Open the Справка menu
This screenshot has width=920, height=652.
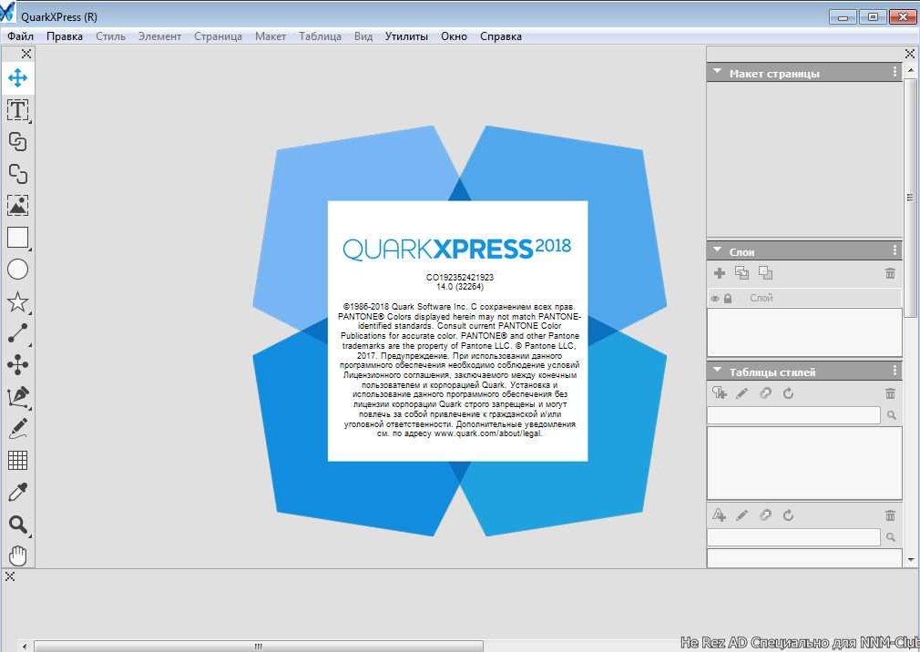[x=501, y=36]
